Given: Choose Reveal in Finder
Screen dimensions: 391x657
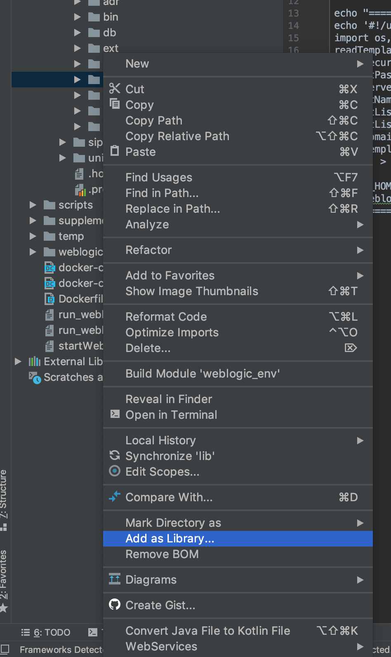Looking at the screenshot, I should pos(169,399).
